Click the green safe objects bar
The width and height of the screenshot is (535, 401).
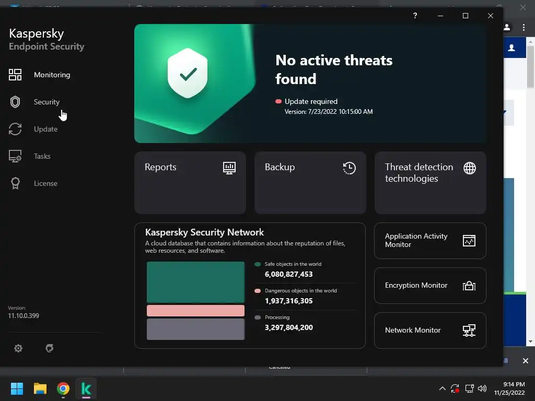(x=195, y=282)
